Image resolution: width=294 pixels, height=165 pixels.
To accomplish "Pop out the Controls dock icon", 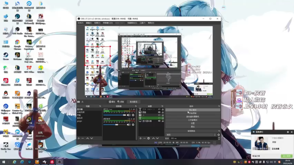I will click(219, 106).
